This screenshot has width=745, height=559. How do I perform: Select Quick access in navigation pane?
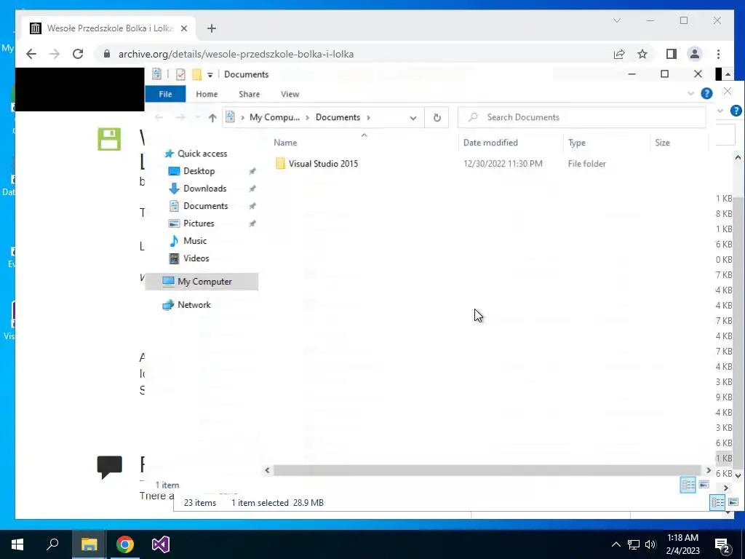[x=196, y=154]
